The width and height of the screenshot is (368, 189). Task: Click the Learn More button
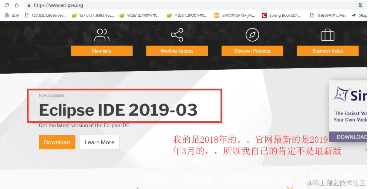(99, 142)
